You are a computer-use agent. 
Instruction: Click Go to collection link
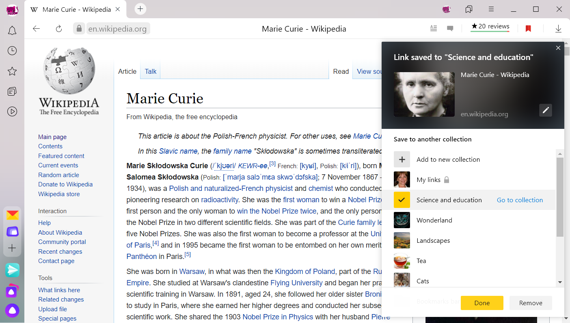coord(520,200)
